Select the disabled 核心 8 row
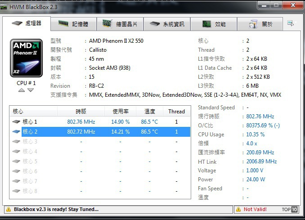 (100, 191)
